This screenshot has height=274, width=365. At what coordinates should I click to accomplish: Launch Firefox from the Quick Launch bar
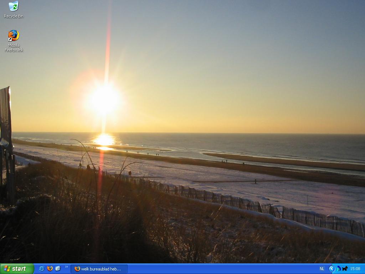coord(50,269)
